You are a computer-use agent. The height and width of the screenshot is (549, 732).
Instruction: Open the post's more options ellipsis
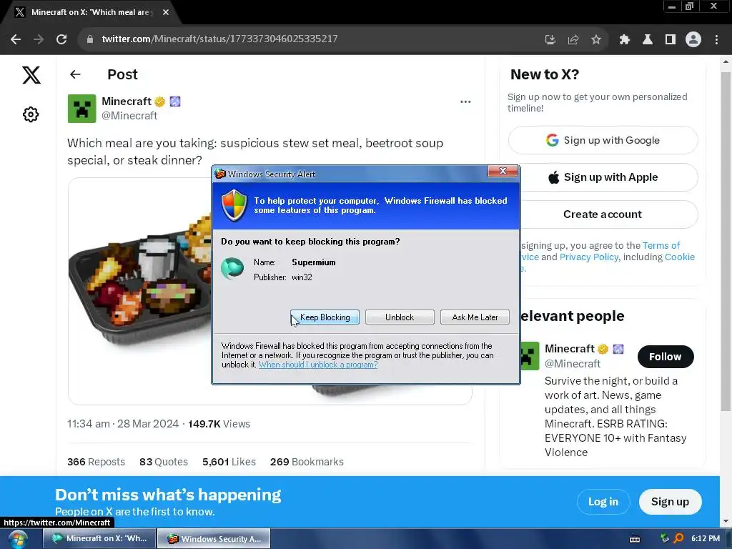(465, 102)
